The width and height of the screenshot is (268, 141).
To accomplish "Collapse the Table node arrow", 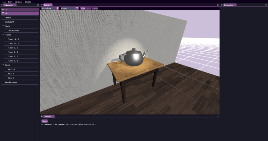I will (3, 26).
